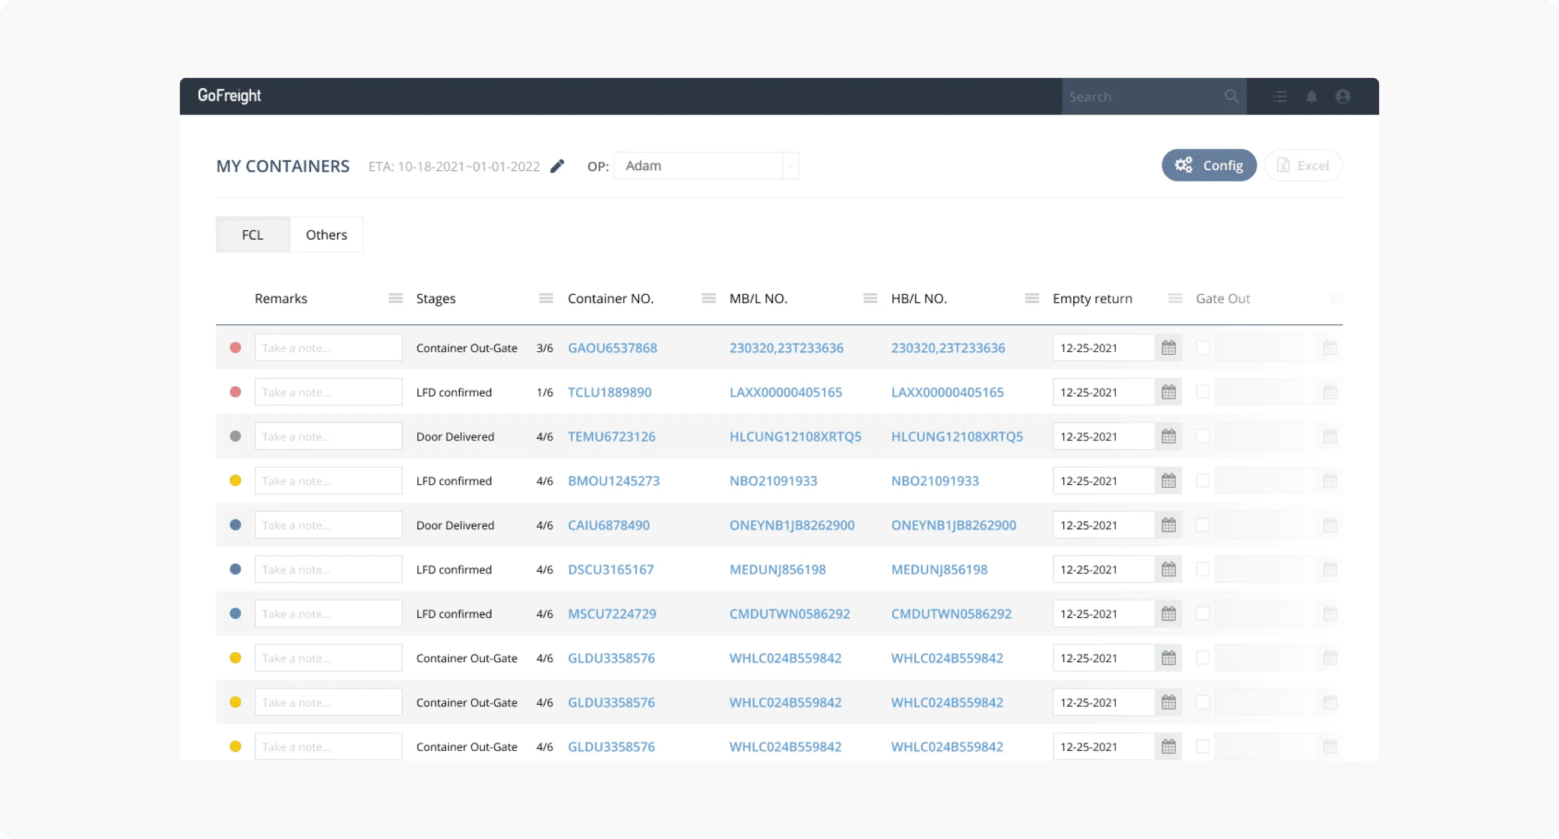Open the Config button

tap(1209, 165)
